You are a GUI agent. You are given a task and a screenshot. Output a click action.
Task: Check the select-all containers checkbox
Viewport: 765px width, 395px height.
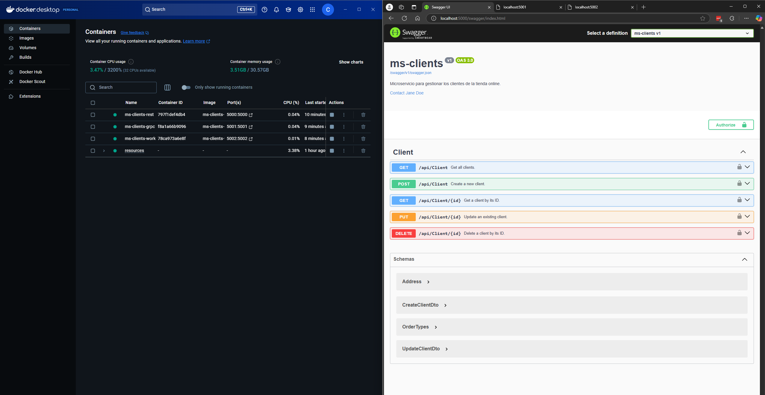(93, 103)
